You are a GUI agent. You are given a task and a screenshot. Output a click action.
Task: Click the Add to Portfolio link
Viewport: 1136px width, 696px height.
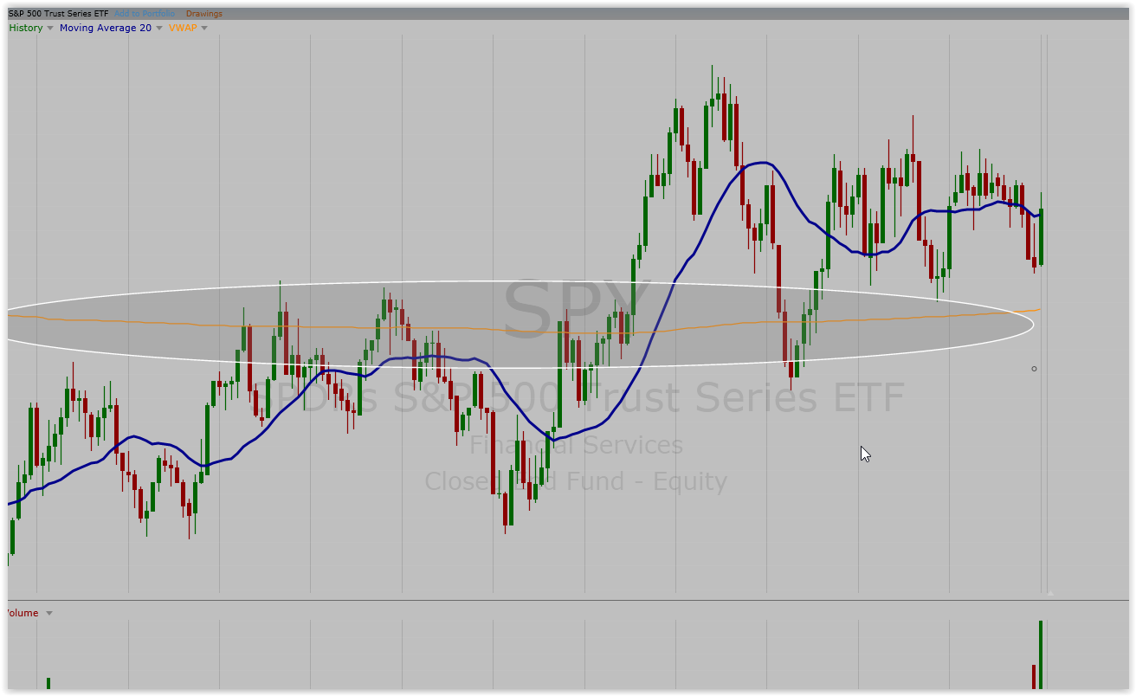145,14
